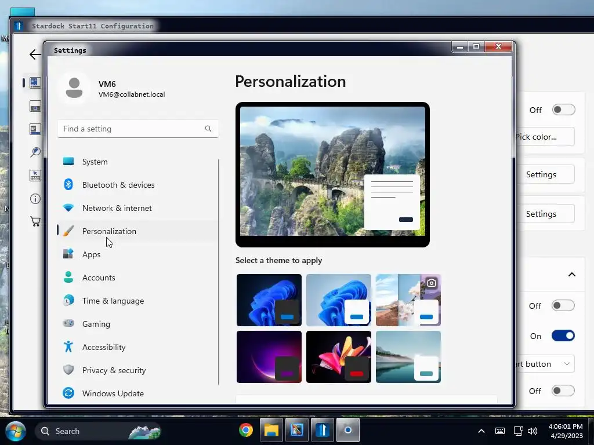
Task: Switch to Start11 app on taskbar
Action: pyautogui.click(x=323, y=431)
